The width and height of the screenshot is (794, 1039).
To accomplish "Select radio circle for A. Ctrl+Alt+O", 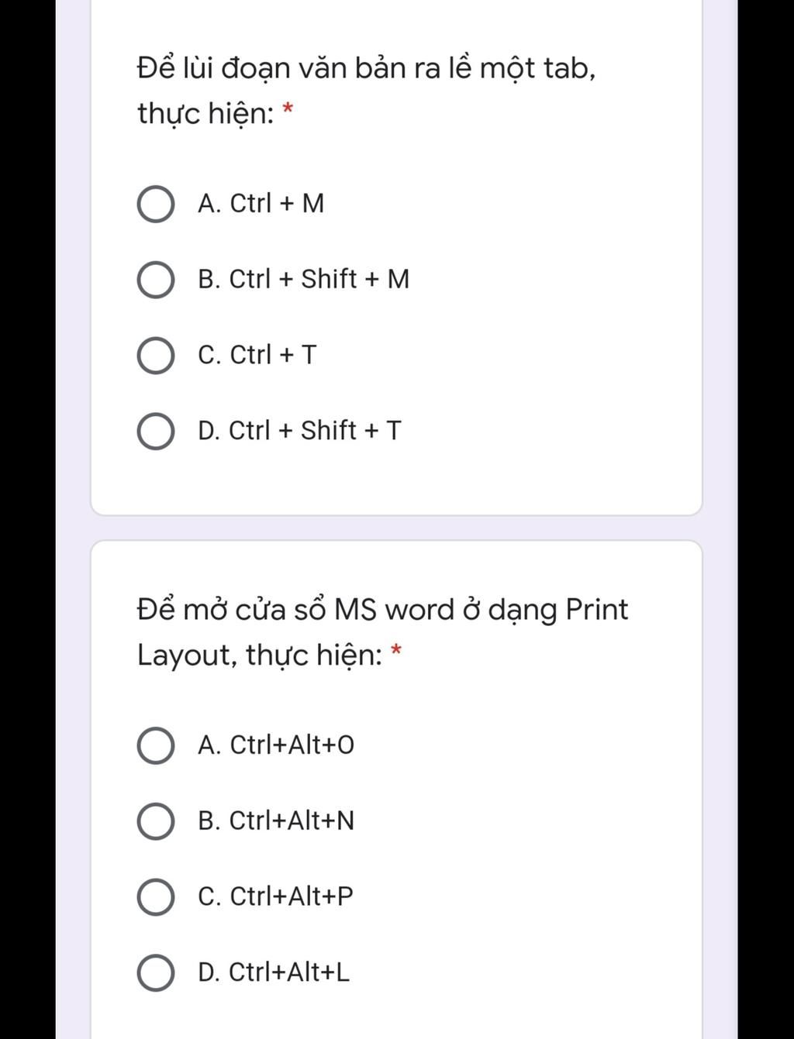I will coord(155,745).
